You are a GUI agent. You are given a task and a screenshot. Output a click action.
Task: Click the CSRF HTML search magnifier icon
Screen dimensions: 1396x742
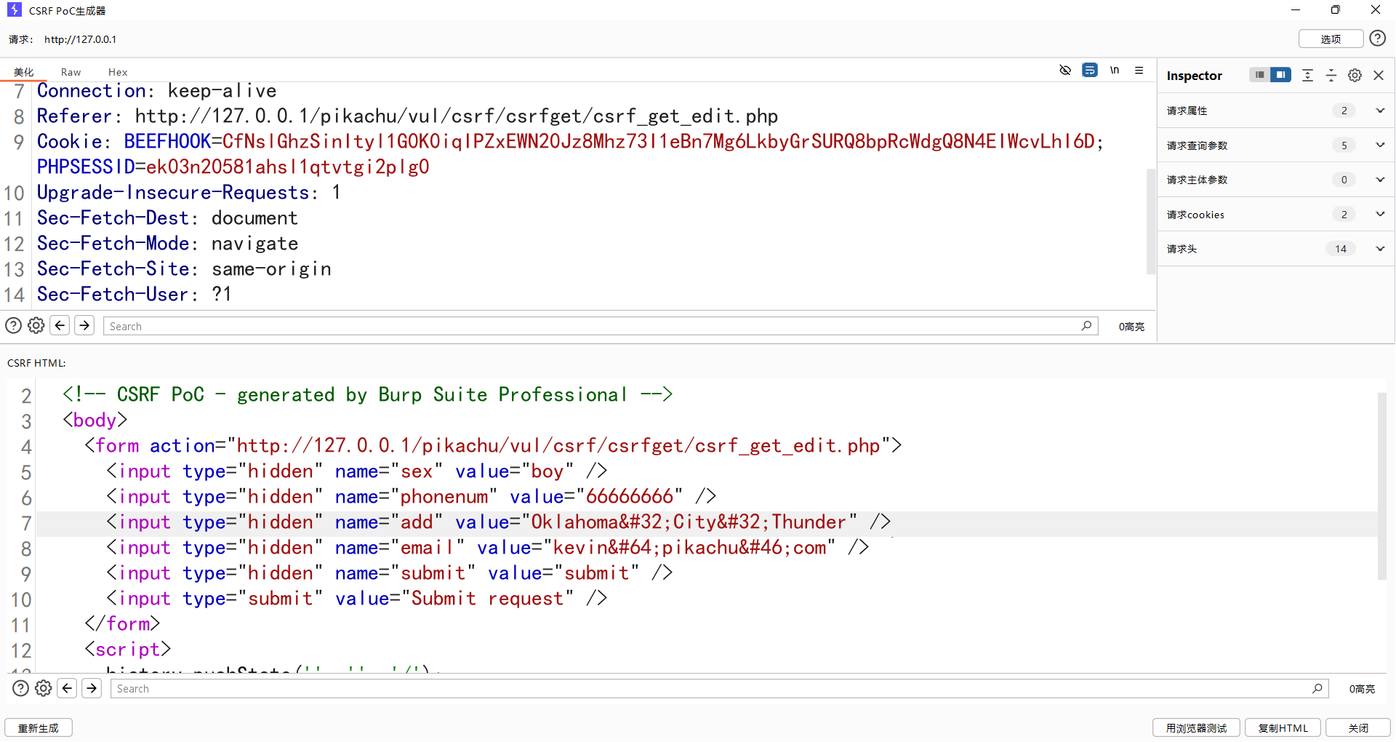click(x=1317, y=687)
